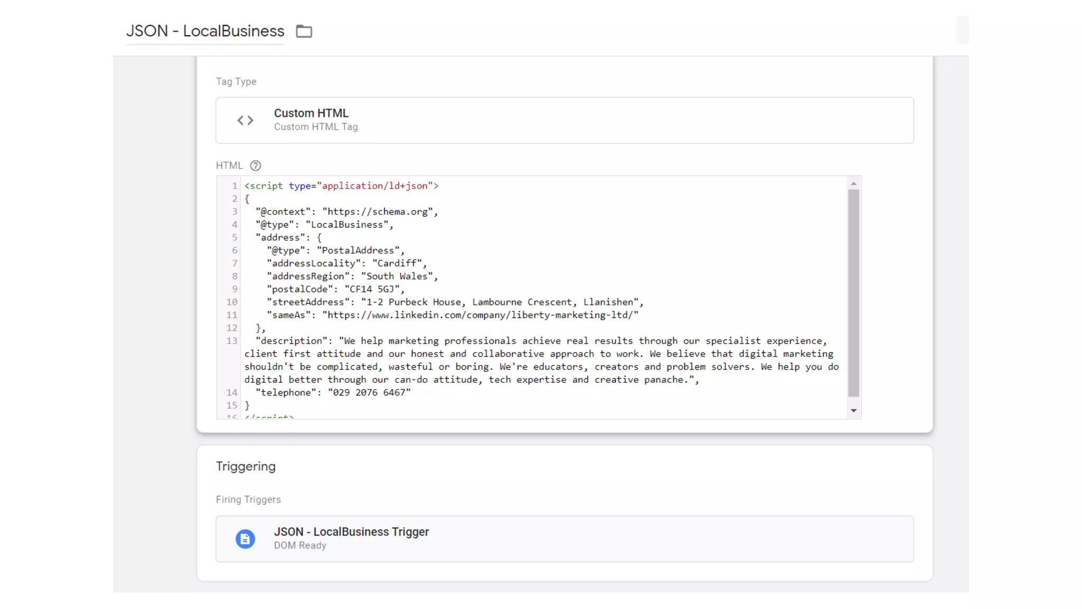1082x609 pixels.
Task: Open the Custom HTML tag type selector
Action: click(x=564, y=120)
